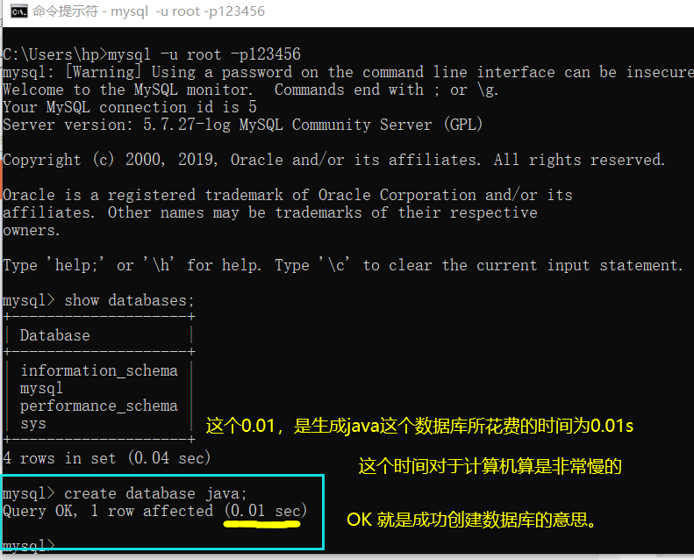
Task: Click the 'create database java;' command
Action: (155, 493)
